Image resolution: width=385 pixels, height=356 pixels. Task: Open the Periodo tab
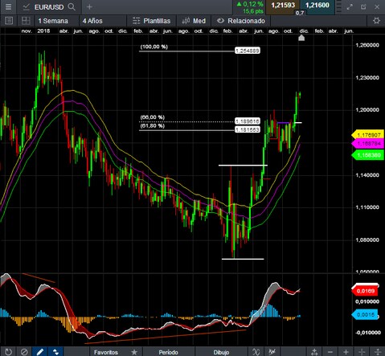[168, 352]
